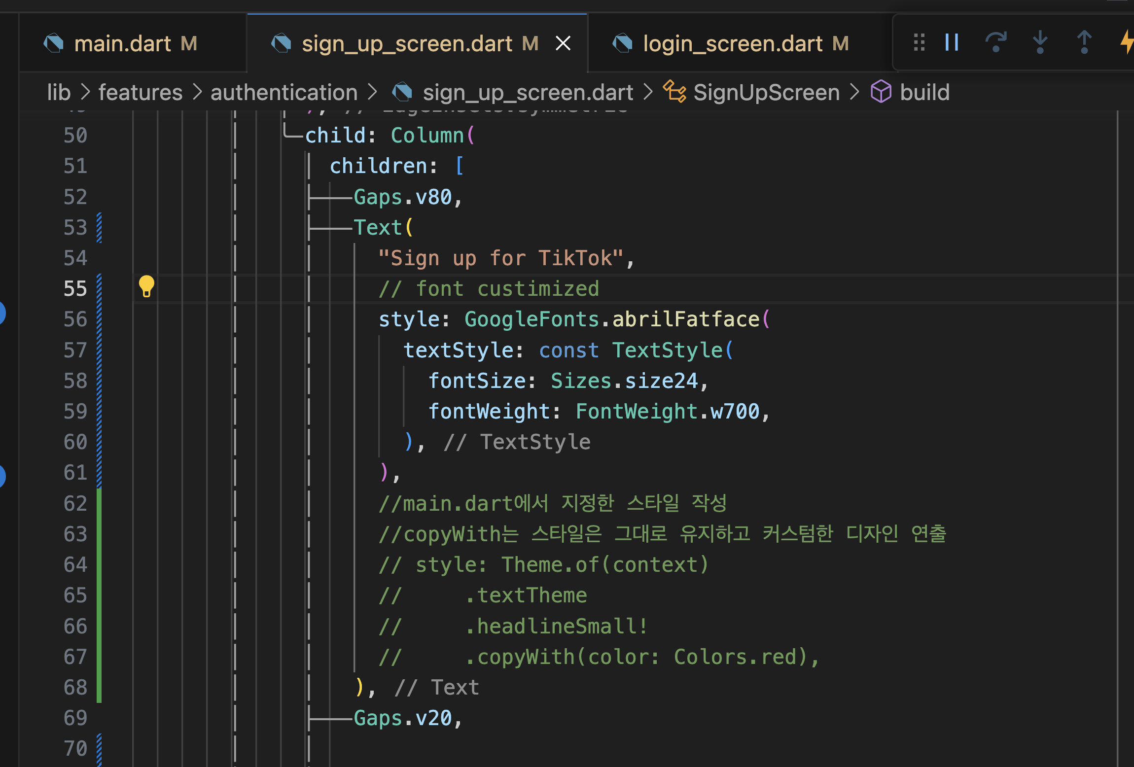Image resolution: width=1134 pixels, height=767 pixels.
Task: Open the authentication folder breadcrumb
Action: (x=283, y=92)
